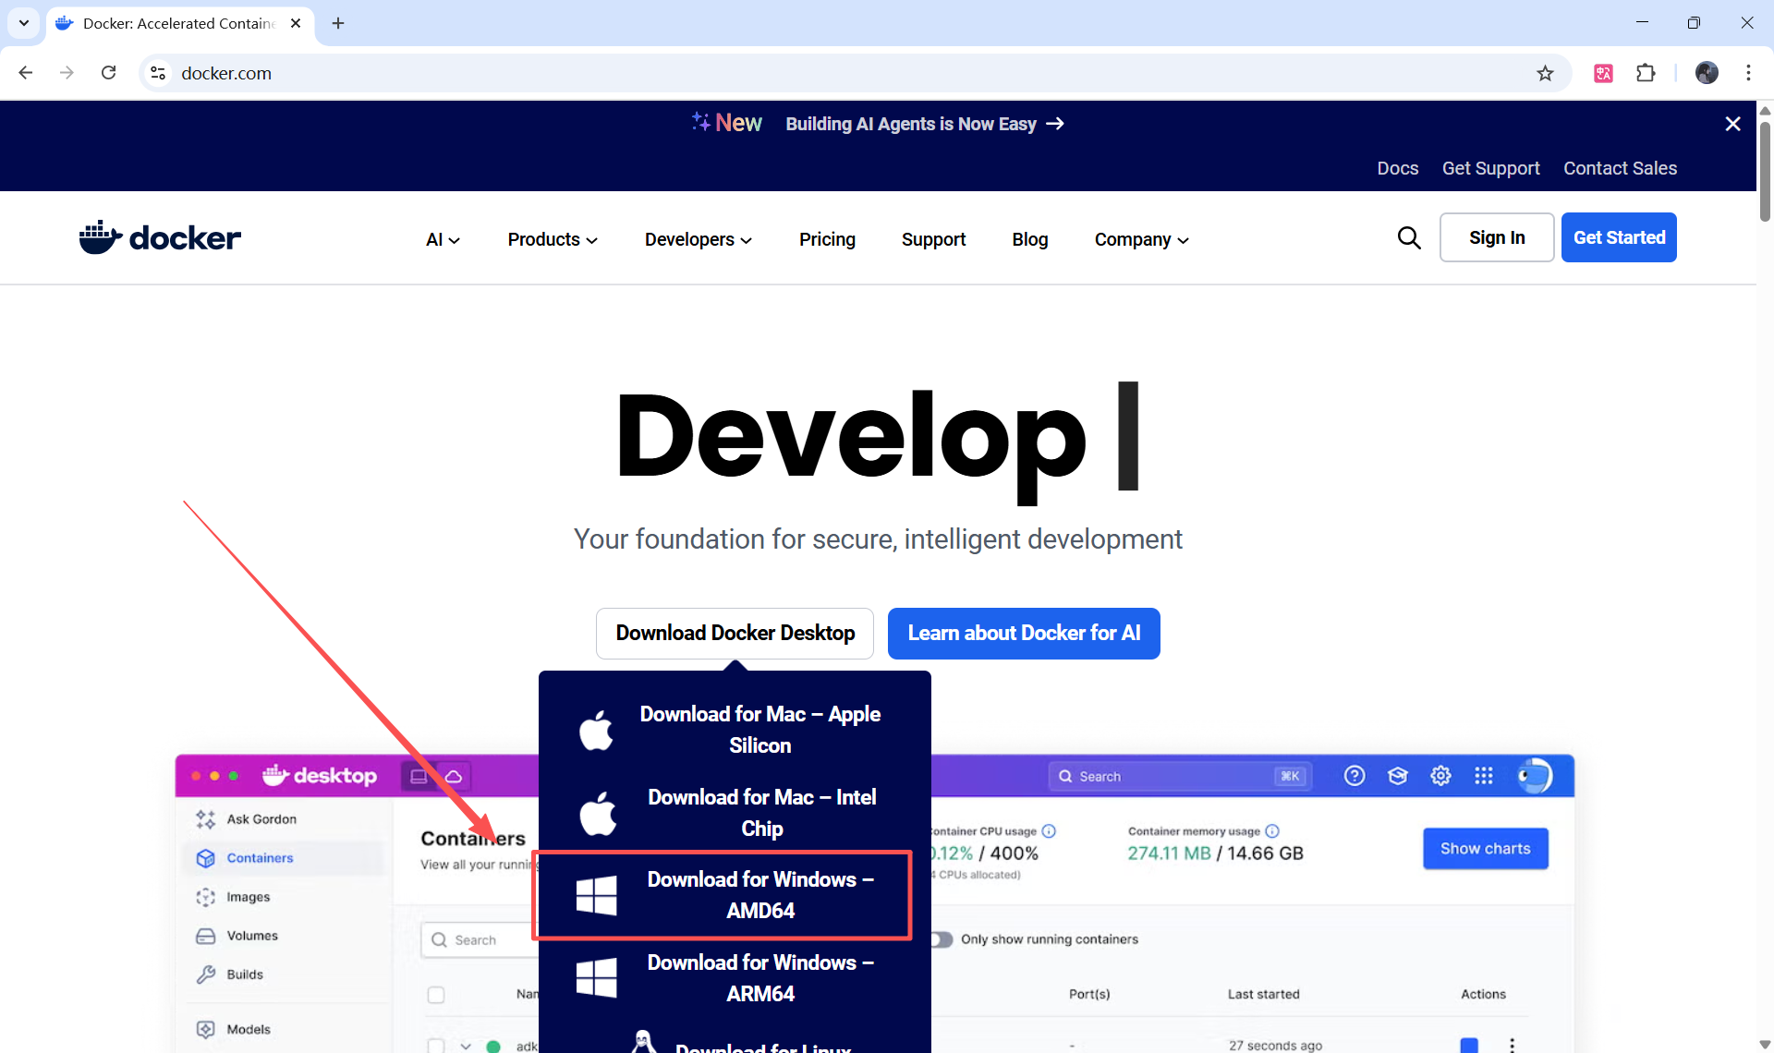
Task: Click Show charts in desktop preview
Action: coord(1485,848)
